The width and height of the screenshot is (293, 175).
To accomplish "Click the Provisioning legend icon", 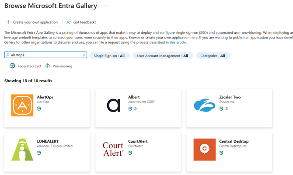I will coord(48,66).
